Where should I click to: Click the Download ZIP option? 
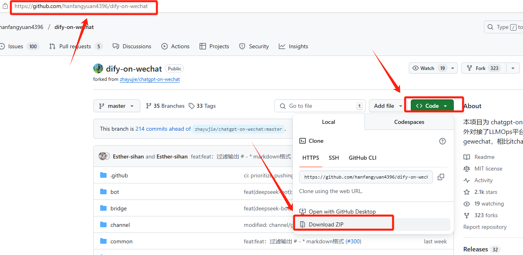(x=326, y=224)
